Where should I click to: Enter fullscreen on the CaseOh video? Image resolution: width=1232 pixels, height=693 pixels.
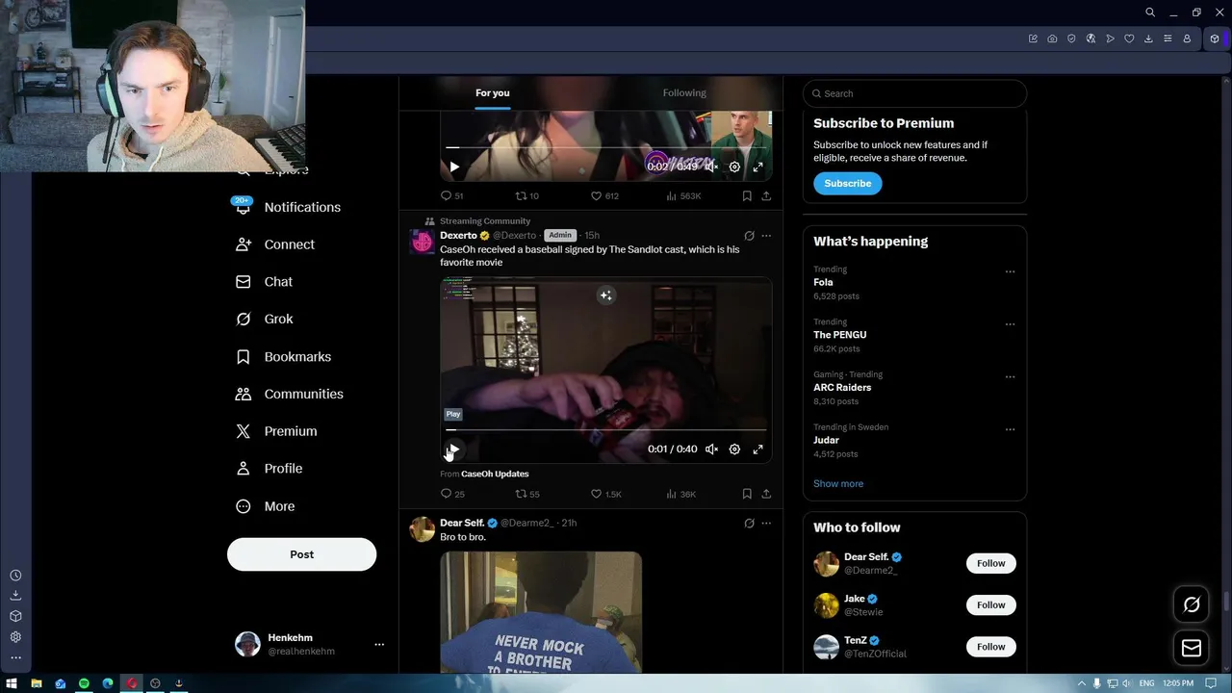tap(757, 449)
